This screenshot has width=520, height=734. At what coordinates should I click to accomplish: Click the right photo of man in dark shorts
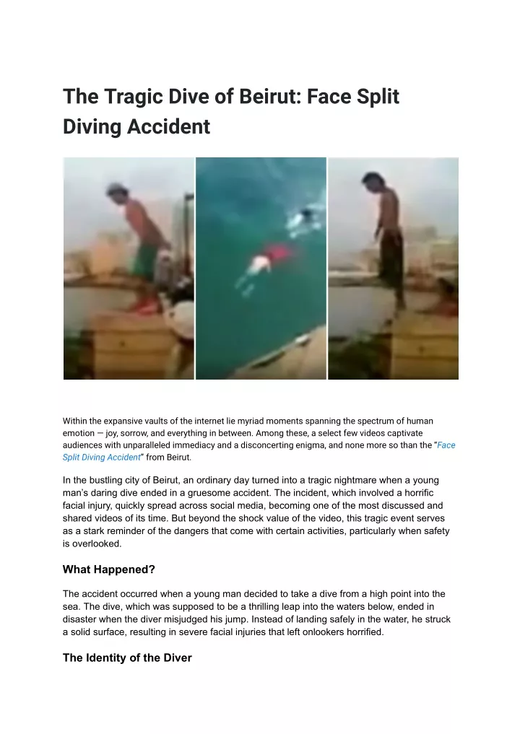(x=393, y=268)
